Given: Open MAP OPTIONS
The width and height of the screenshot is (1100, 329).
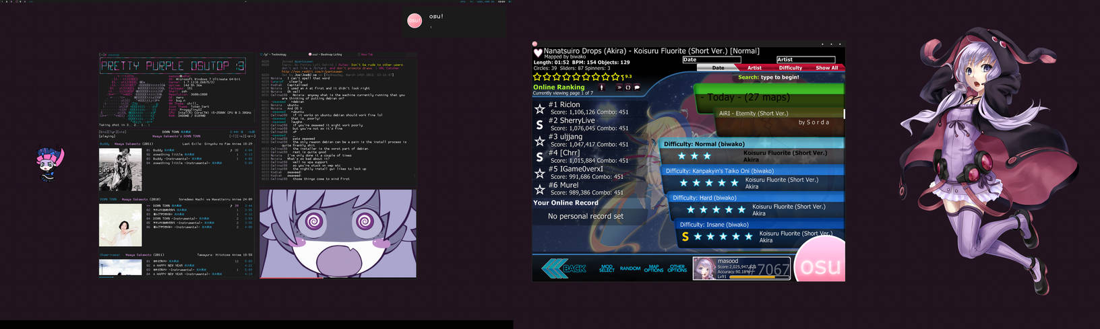Looking at the screenshot, I should [x=653, y=268].
